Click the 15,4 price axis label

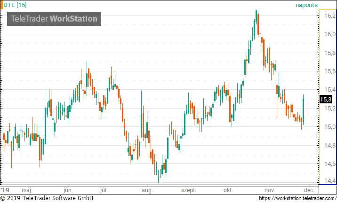point(329,90)
